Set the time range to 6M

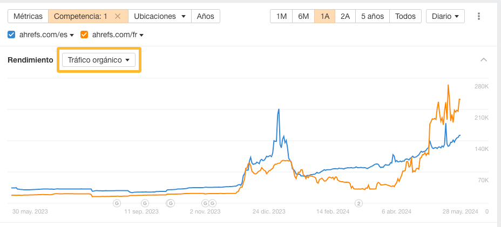click(303, 16)
